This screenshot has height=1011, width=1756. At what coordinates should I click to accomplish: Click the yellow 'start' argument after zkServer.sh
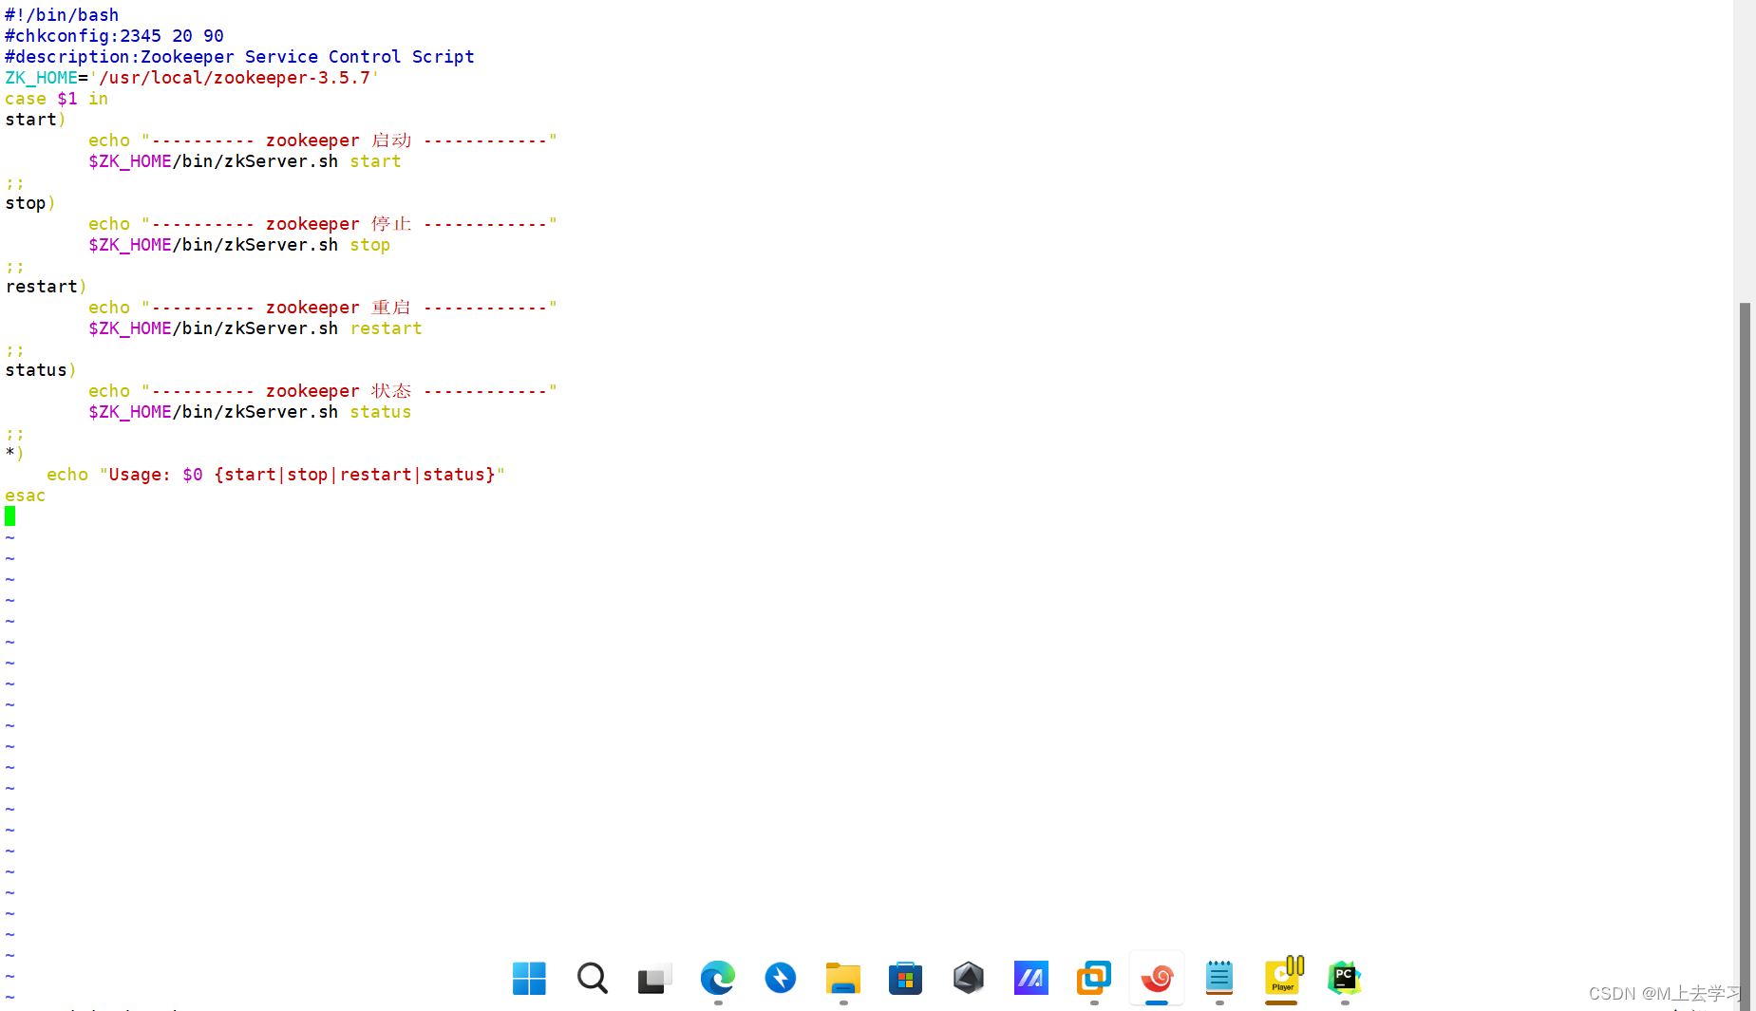click(x=375, y=161)
